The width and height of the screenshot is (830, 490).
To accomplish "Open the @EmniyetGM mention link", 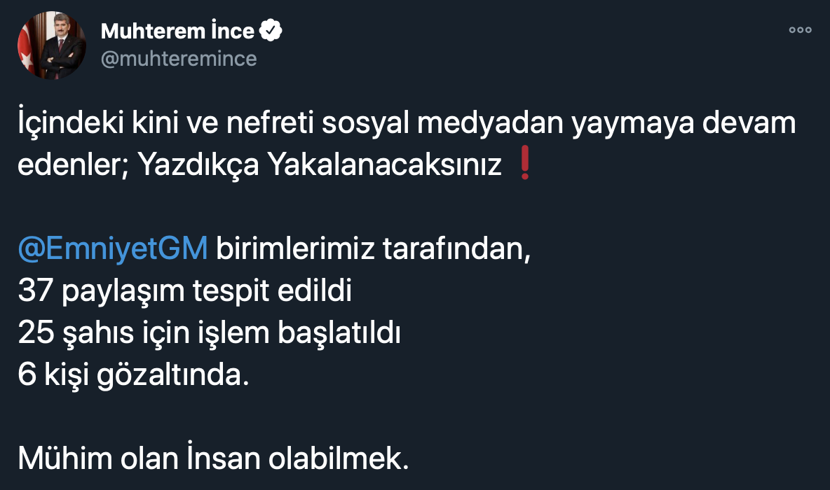I will pos(112,248).
